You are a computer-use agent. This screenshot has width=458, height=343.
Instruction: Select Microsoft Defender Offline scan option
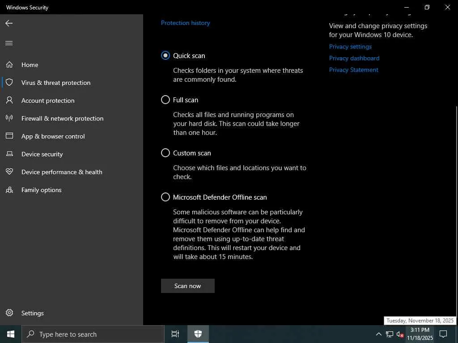pyautogui.click(x=165, y=197)
